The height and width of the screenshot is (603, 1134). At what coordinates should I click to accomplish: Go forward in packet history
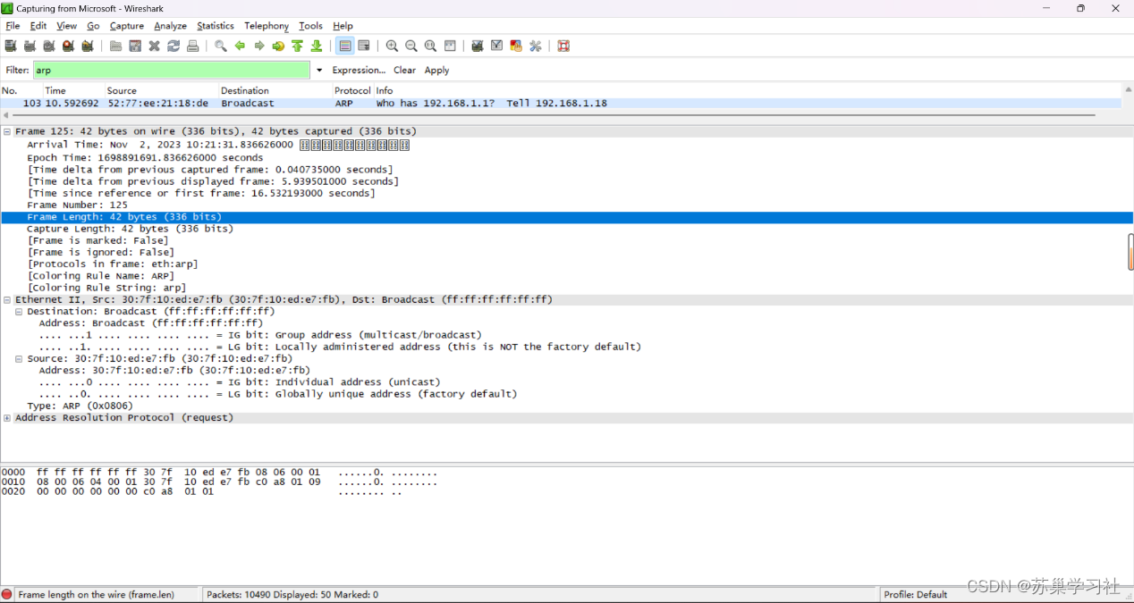click(259, 46)
